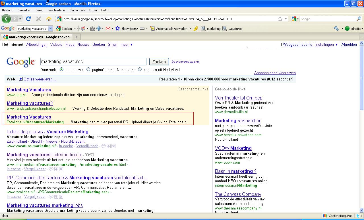Open new tab with the plus tab button
Screen dimensions: 364x220
(76, 37)
